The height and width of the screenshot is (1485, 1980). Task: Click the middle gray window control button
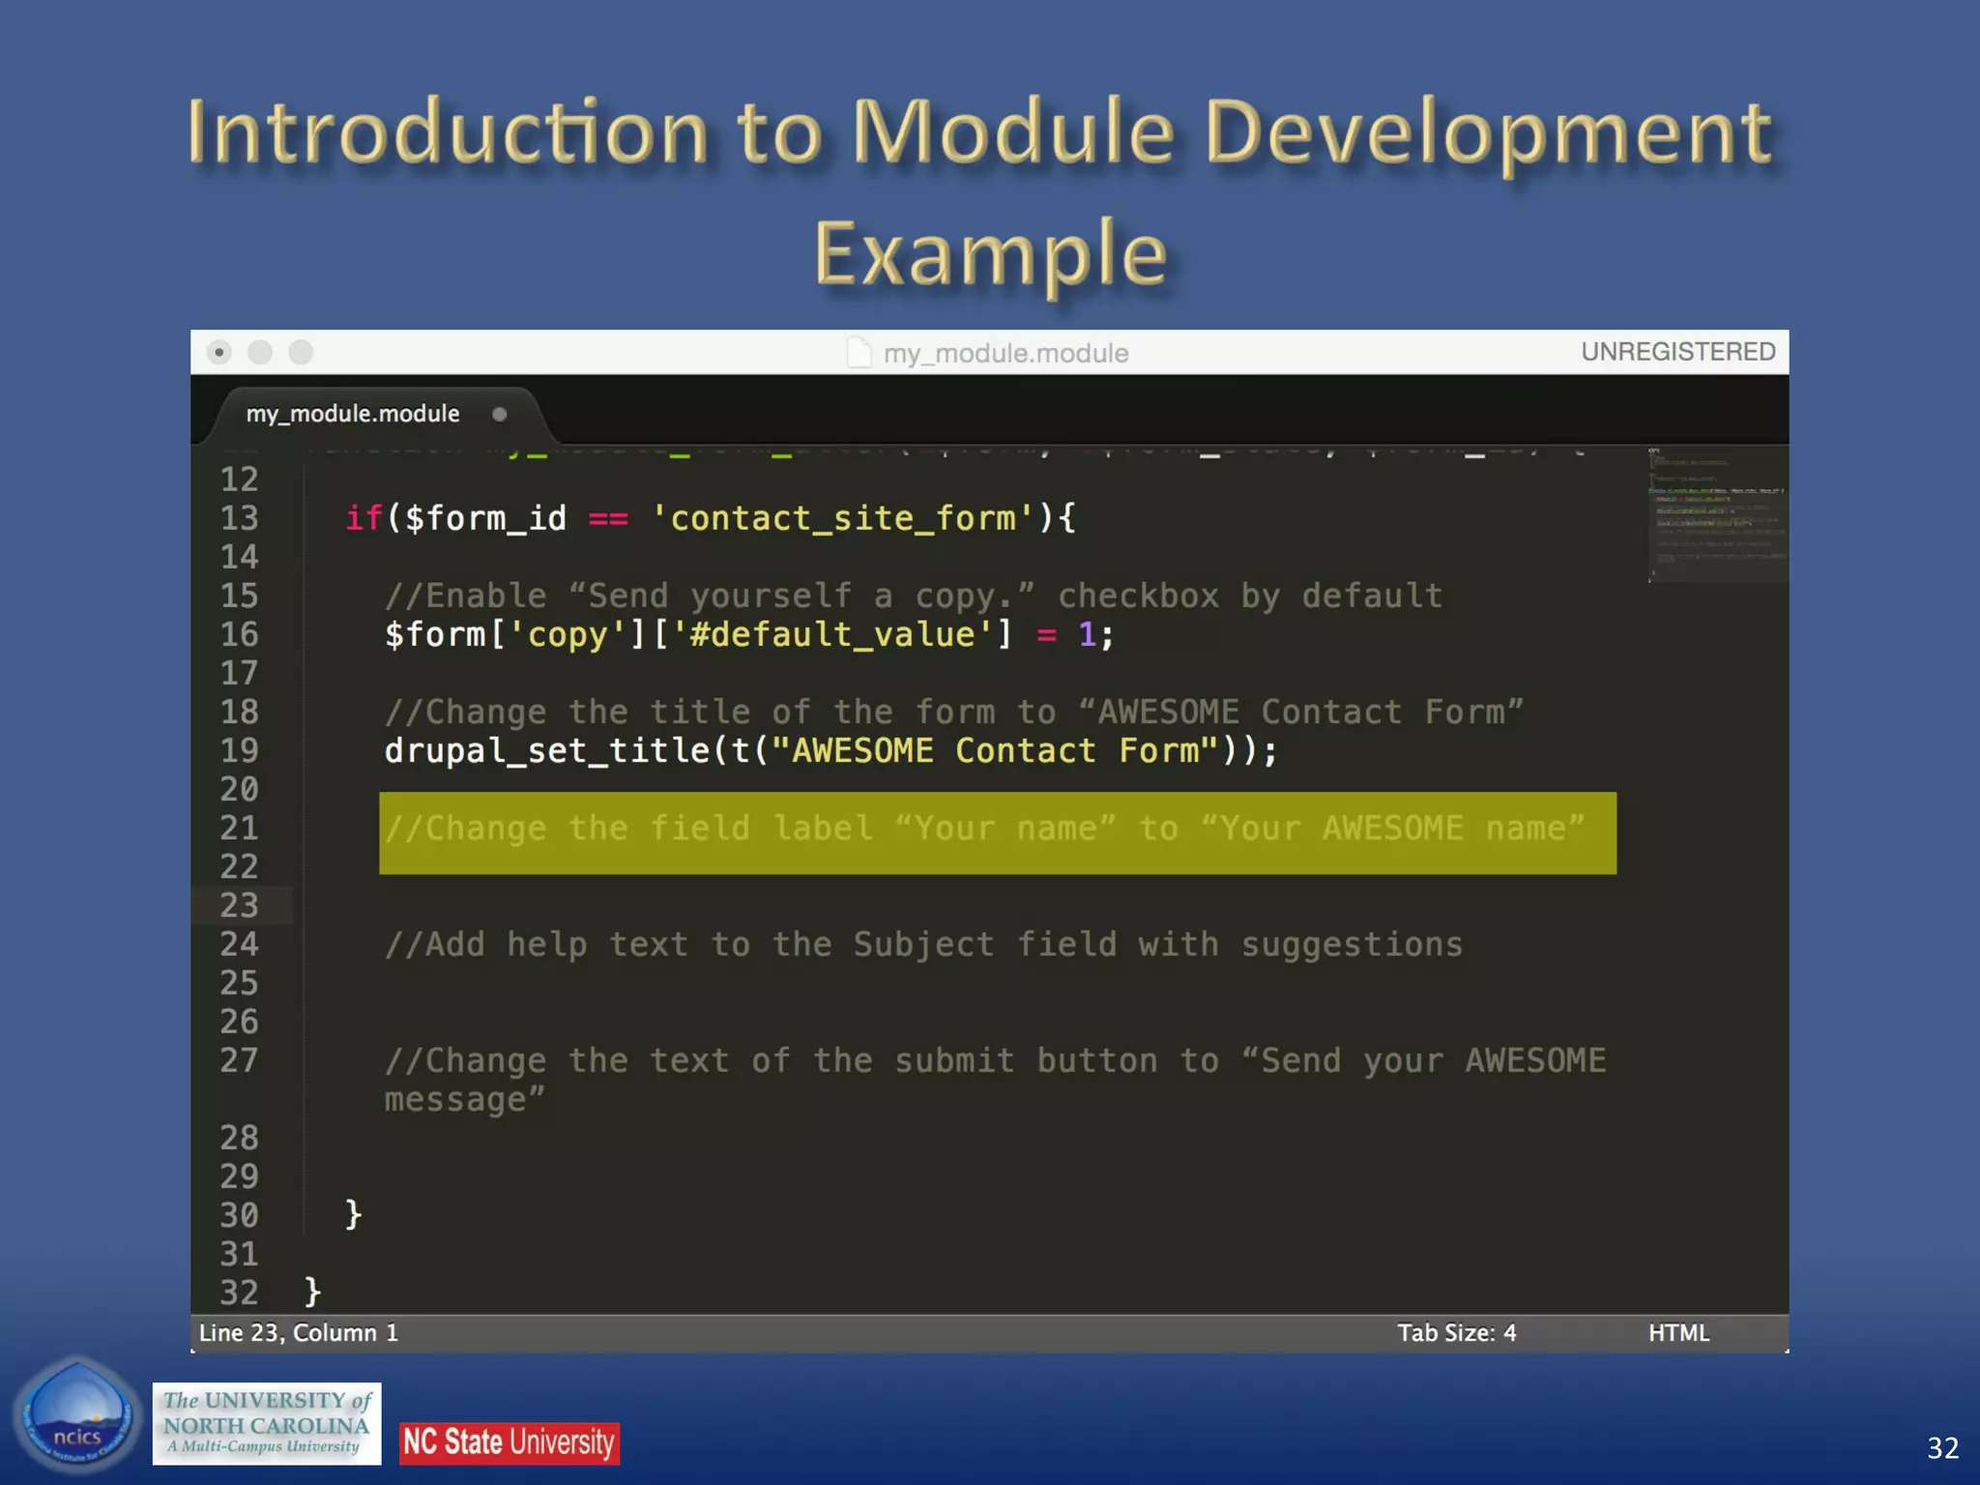point(260,353)
